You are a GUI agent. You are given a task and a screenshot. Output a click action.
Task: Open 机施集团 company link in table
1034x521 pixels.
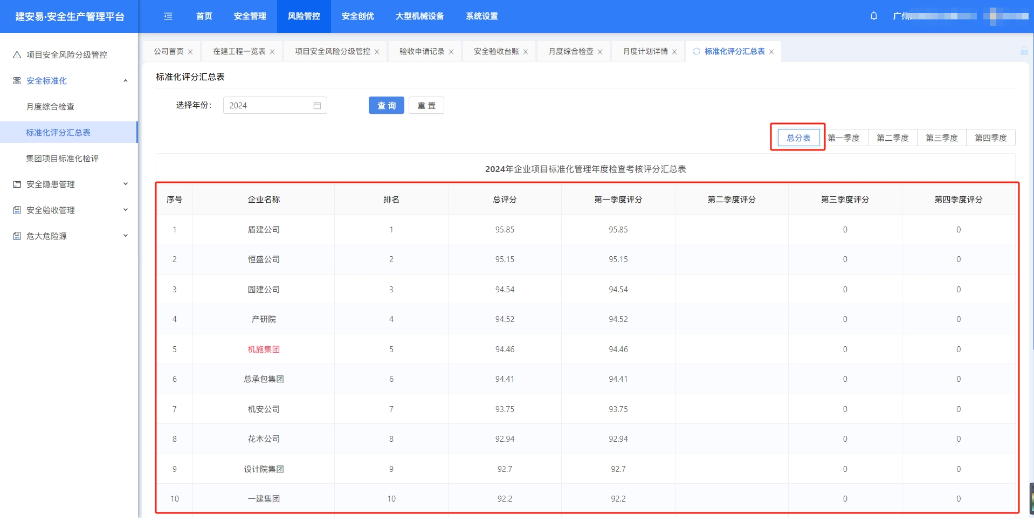pyautogui.click(x=264, y=349)
